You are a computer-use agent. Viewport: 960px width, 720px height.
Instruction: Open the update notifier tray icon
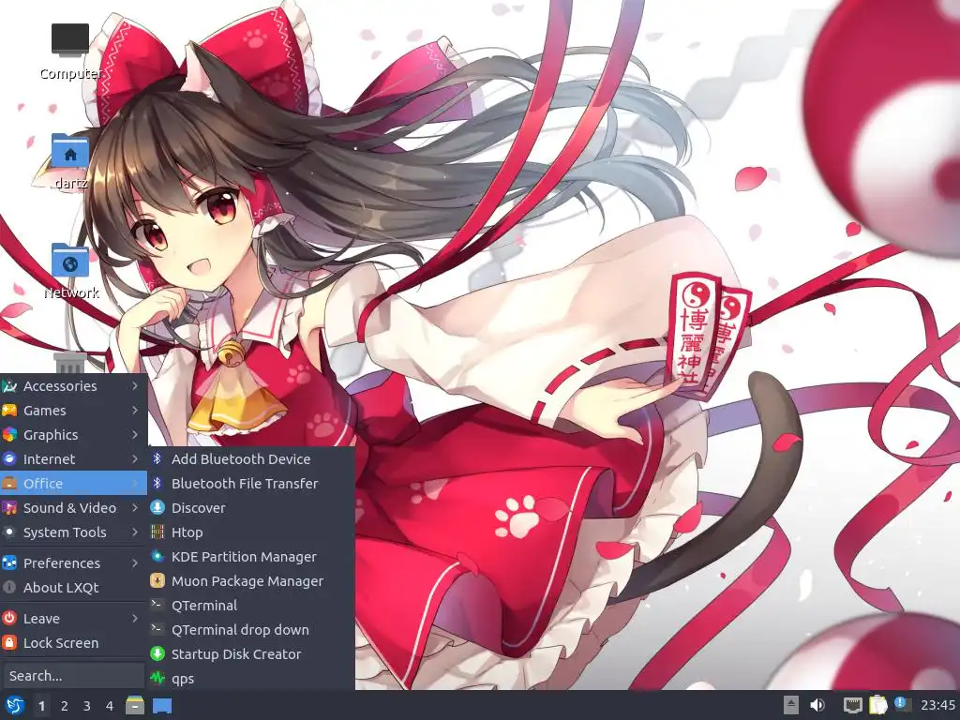click(x=902, y=703)
